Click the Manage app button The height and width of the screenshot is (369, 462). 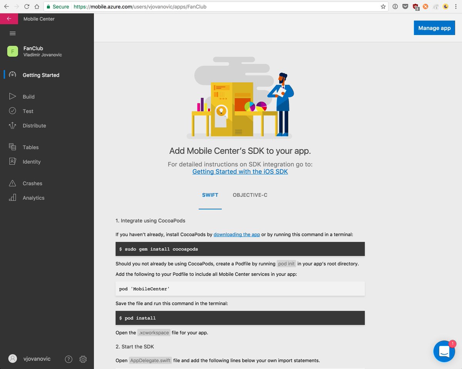[434, 28]
